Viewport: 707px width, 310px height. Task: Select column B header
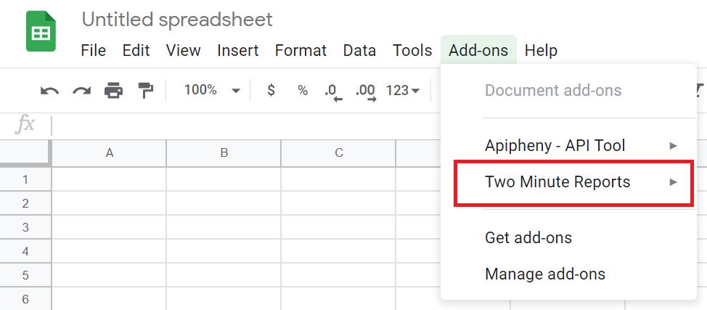[x=224, y=153]
